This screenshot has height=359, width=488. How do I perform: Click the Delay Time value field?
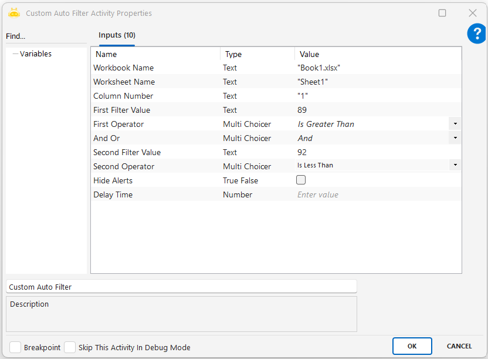click(375, 194)
